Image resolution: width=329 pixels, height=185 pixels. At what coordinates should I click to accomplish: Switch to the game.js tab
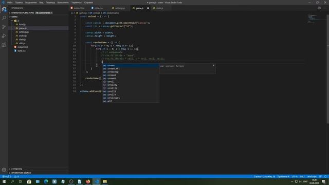pos(139,8)
